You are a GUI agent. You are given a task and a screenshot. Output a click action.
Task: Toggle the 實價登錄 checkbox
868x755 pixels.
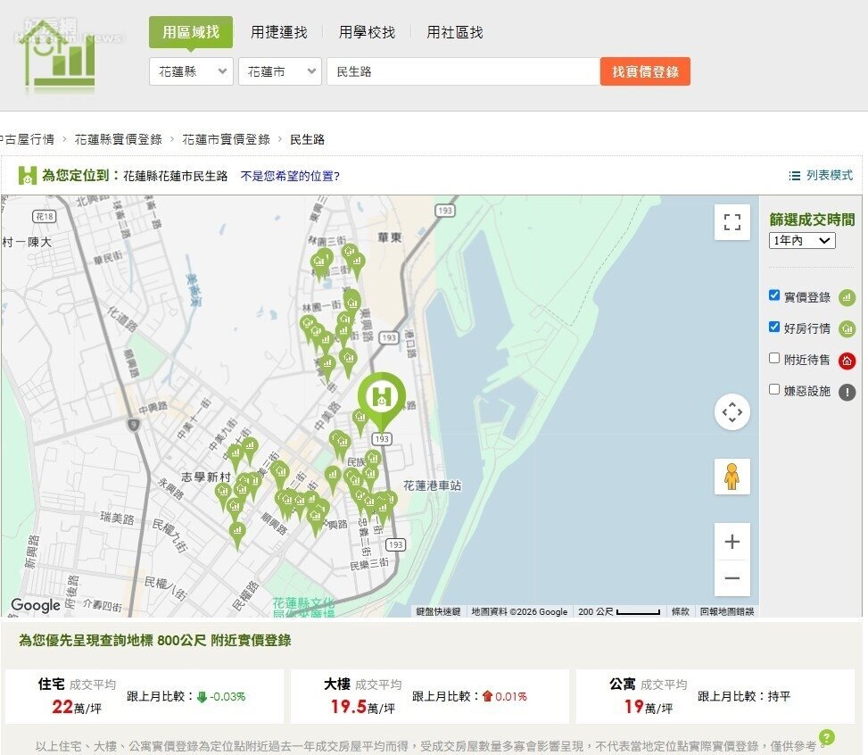(774, 295)
